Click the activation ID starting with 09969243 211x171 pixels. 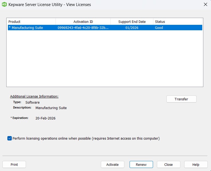tap(83, 28)
